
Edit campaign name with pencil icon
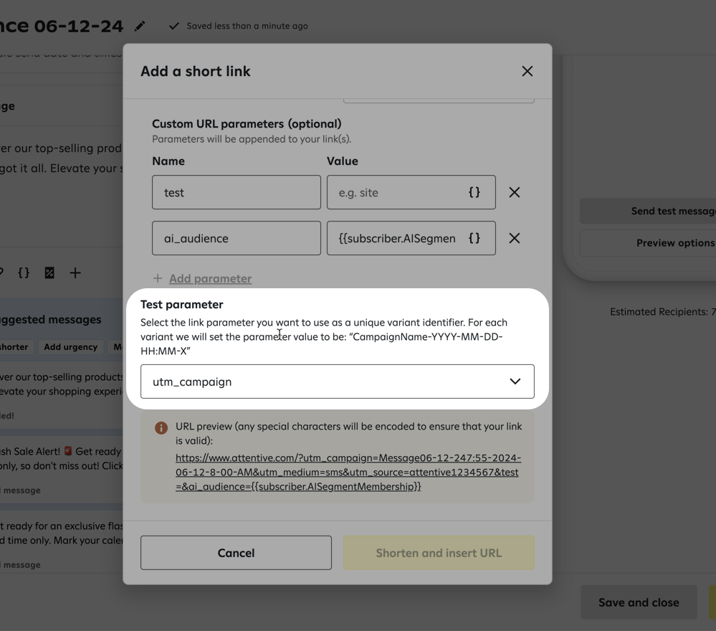[x=140, y=26]
